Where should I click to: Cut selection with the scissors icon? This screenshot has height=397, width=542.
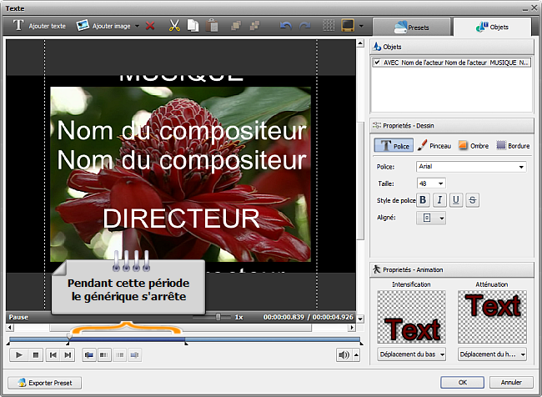pyautogui.click(x=174, y=26)
